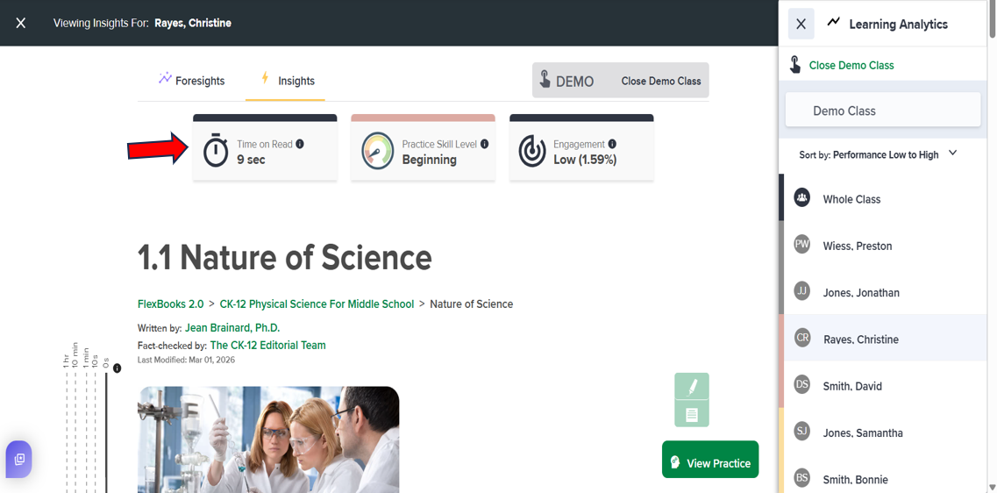The image size is (997, 493).
Task: Click the Practice Skill Level info icon
Action: click(x=484, y=144)
